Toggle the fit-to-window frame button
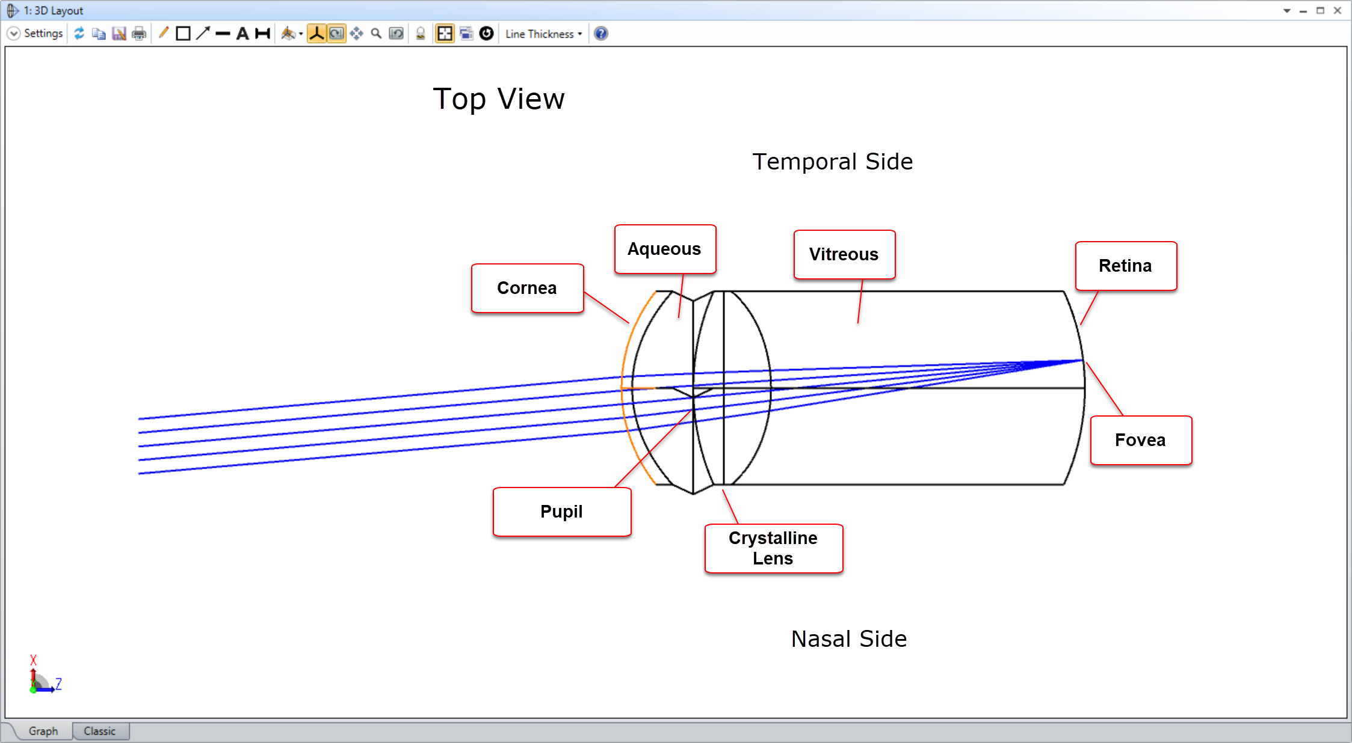This screenshot has height=743, width=1352. click(445, 34)
